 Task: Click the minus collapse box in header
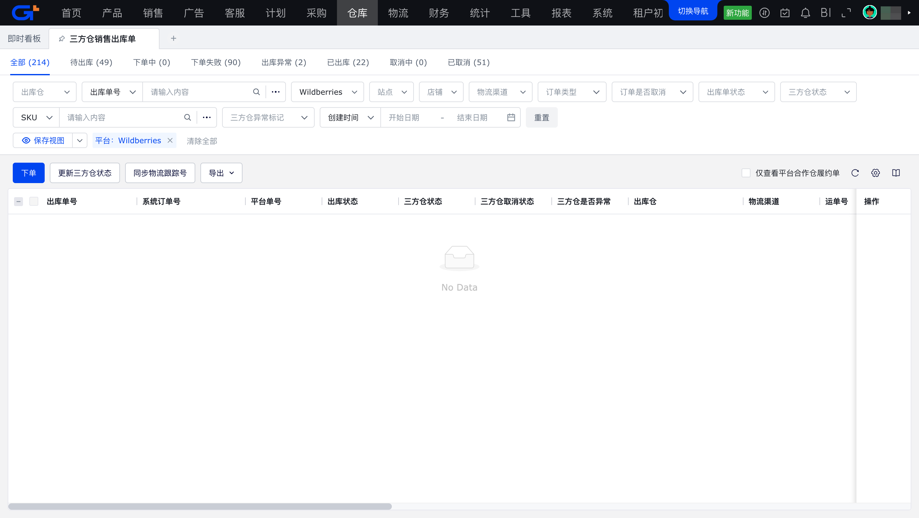click(19, 201)
